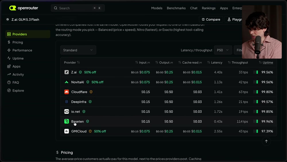Click the Providers sidebar icon
Viewport: 287px width, 162px height.
coord(9,34)
